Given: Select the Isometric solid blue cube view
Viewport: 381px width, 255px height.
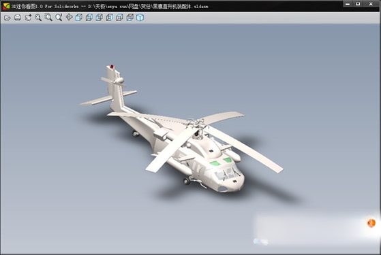Looking at the screenshot, I should (x=140, y=18).
